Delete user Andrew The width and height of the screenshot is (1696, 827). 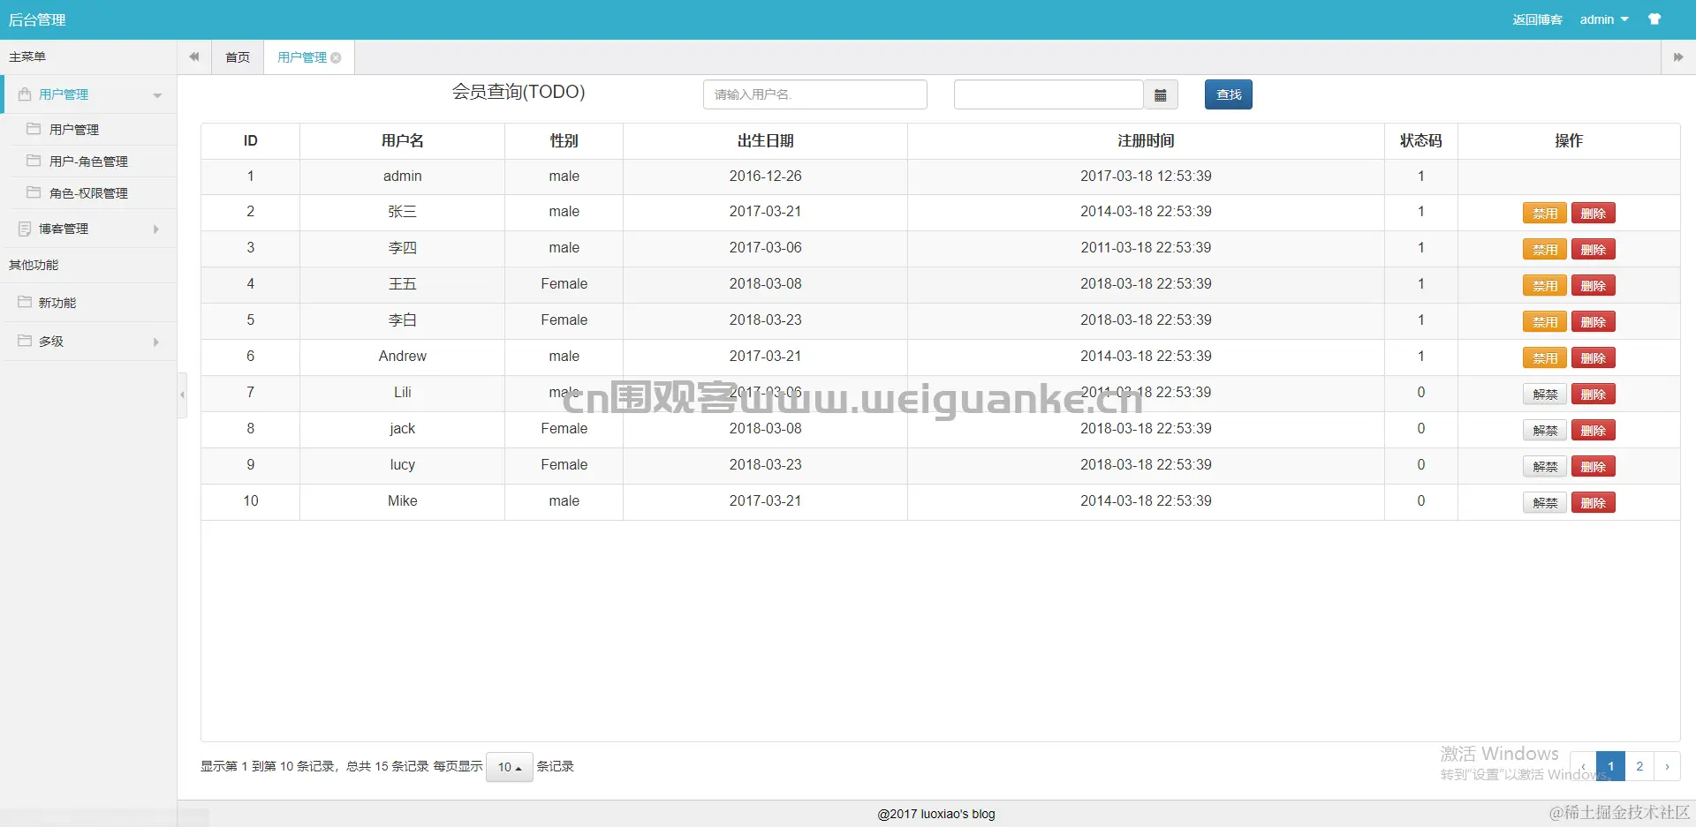[1594, 358]
